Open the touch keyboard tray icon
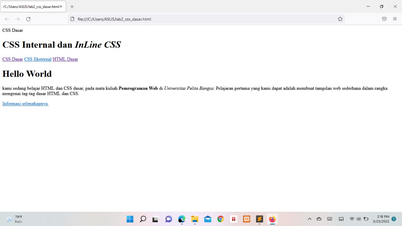 point(329,219)
